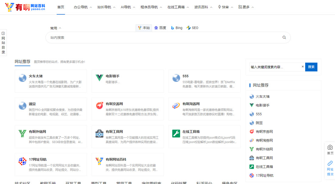Select the 百度 search engine option
Screen dimensions: 335x184
[160, 28]
